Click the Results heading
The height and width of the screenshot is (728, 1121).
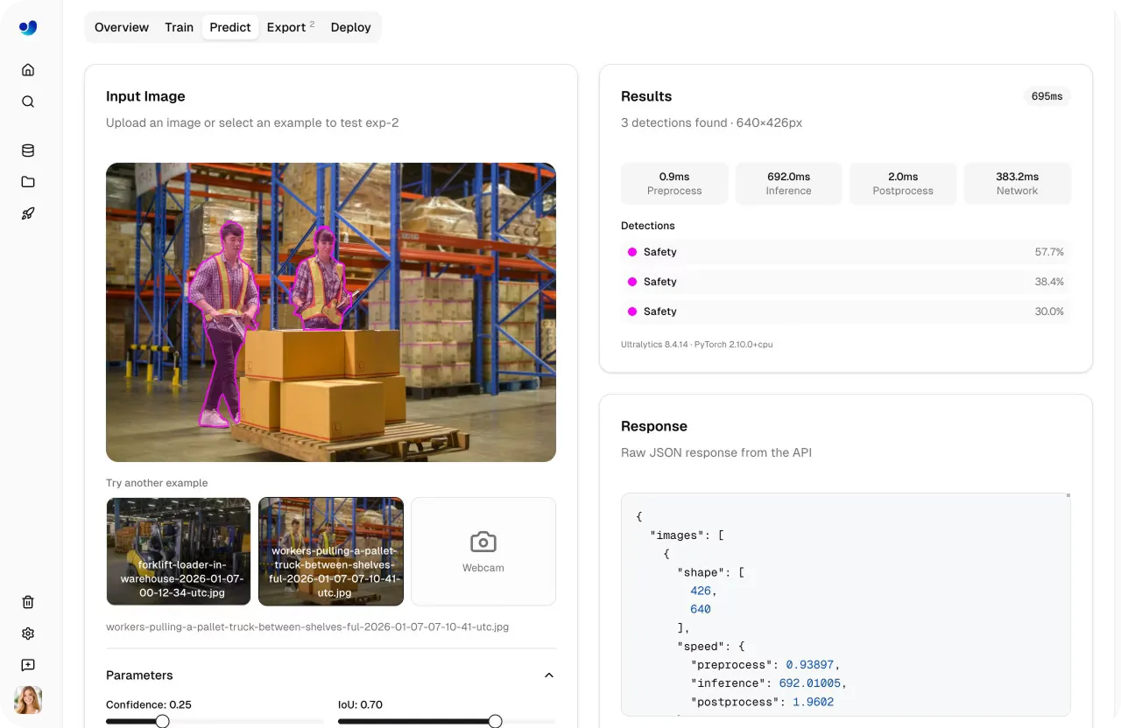click(646, 96)
